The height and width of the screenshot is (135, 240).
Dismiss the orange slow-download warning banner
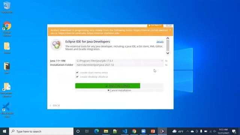170,30
